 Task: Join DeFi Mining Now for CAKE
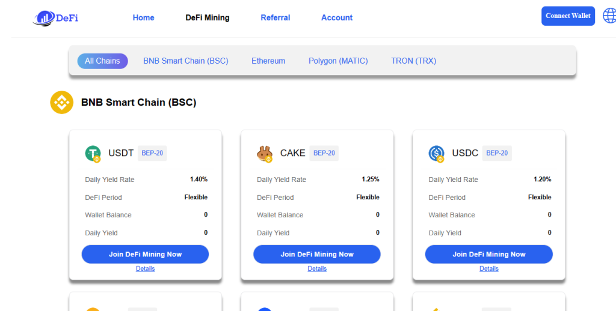317,254
